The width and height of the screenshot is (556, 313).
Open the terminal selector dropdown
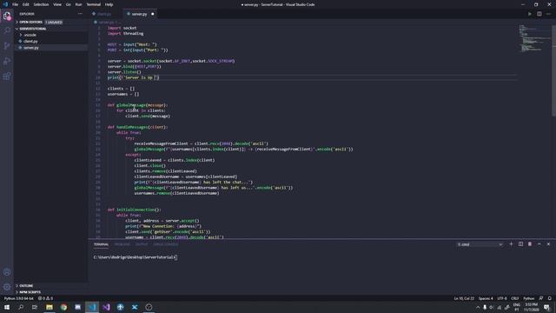point(480,244)
